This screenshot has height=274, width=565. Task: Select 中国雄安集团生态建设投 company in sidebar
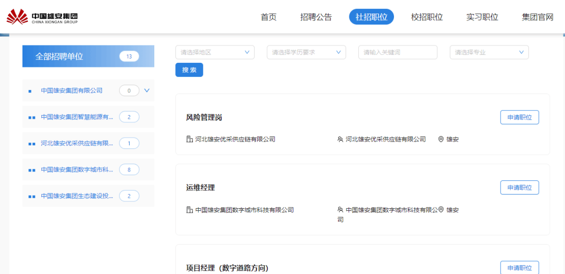[x=77, y=196]
